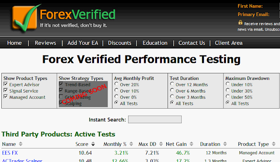This screenshot has height=162, width=280.
Task: Sort table by Name column arrows
Action: 21,144
